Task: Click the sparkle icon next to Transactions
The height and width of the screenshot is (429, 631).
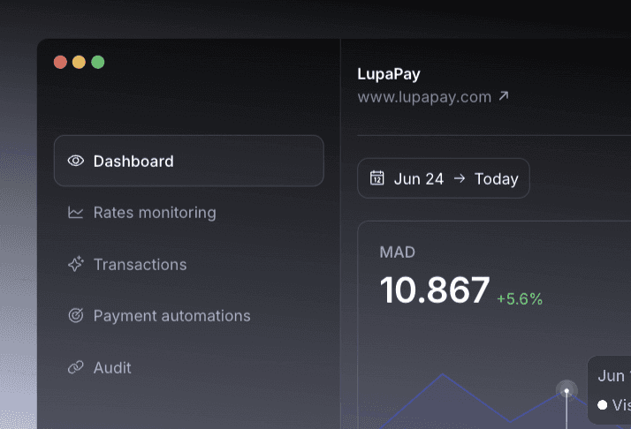Action: (x=76, y=264)
